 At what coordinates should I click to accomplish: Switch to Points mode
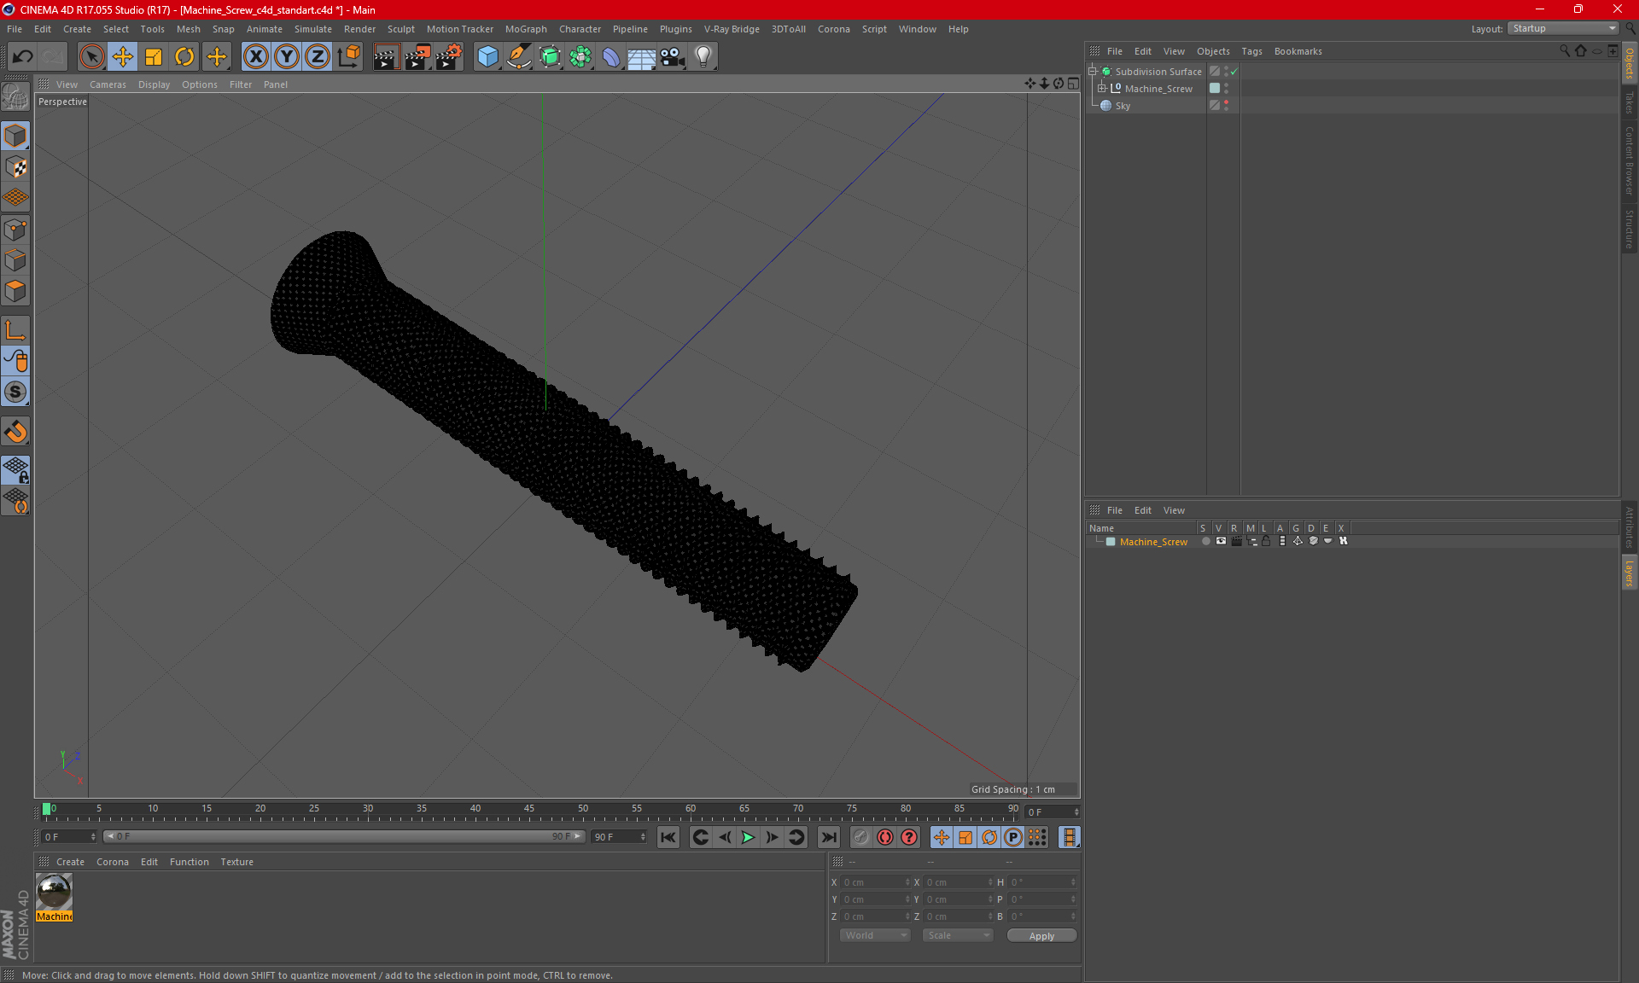pos(15,230)
